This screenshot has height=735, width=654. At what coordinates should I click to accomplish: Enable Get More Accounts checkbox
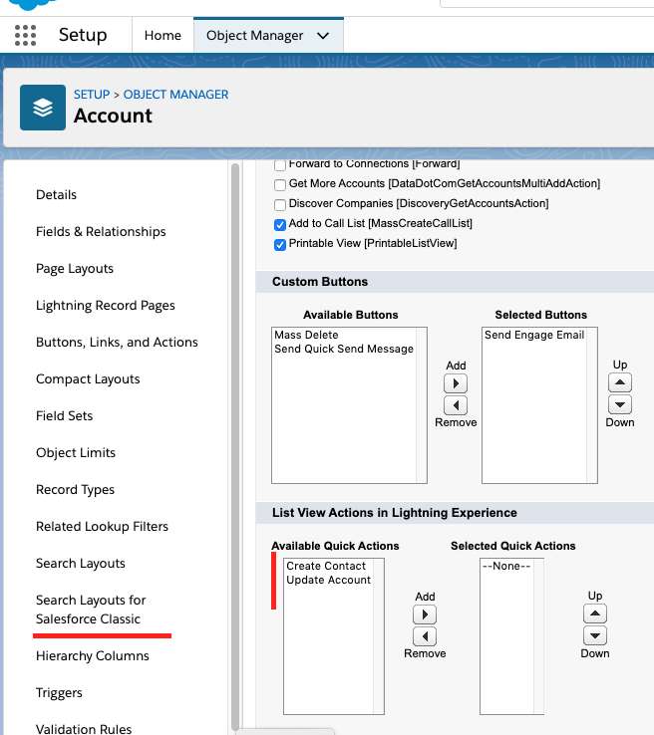280,184
